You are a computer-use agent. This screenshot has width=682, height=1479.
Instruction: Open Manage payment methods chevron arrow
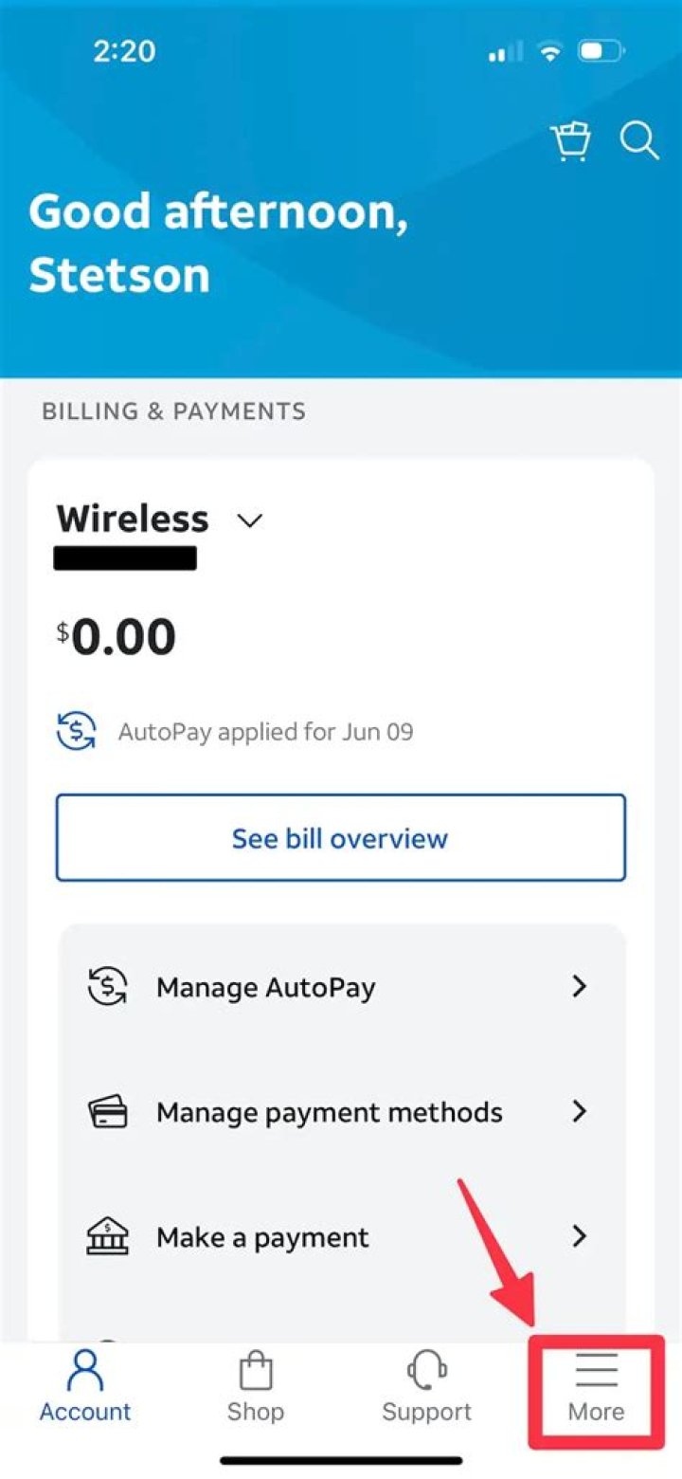(x=580, y=1111)
